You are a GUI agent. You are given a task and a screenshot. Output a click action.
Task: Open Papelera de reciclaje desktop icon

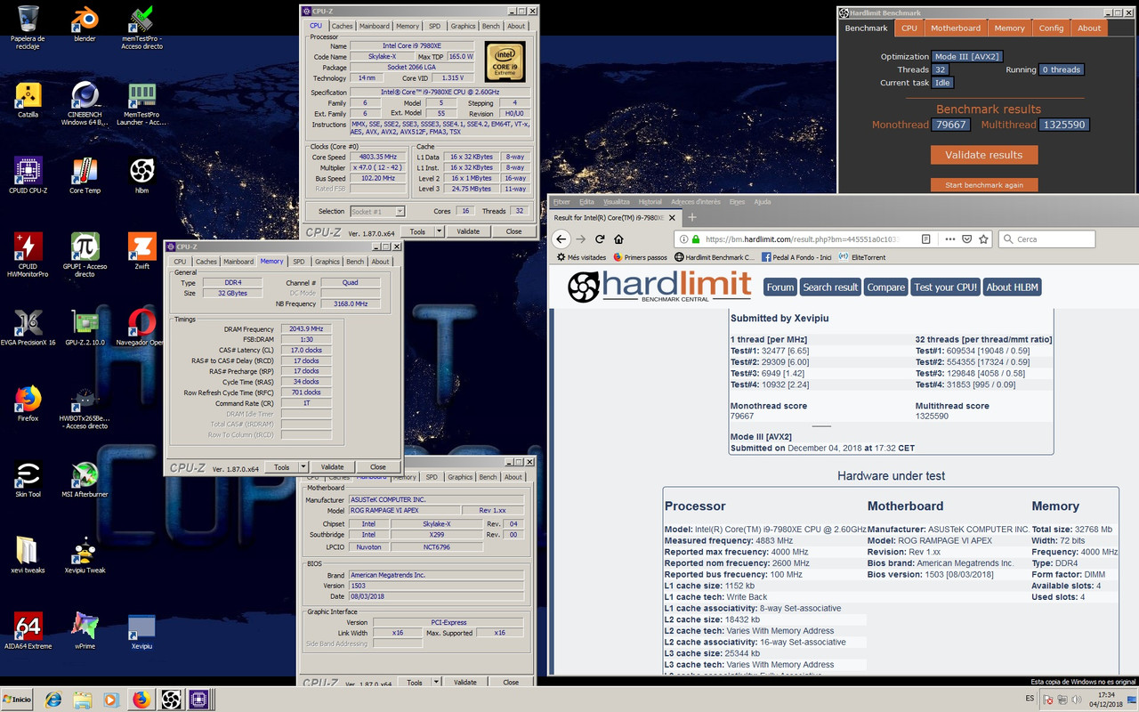[x=28, y=28]
